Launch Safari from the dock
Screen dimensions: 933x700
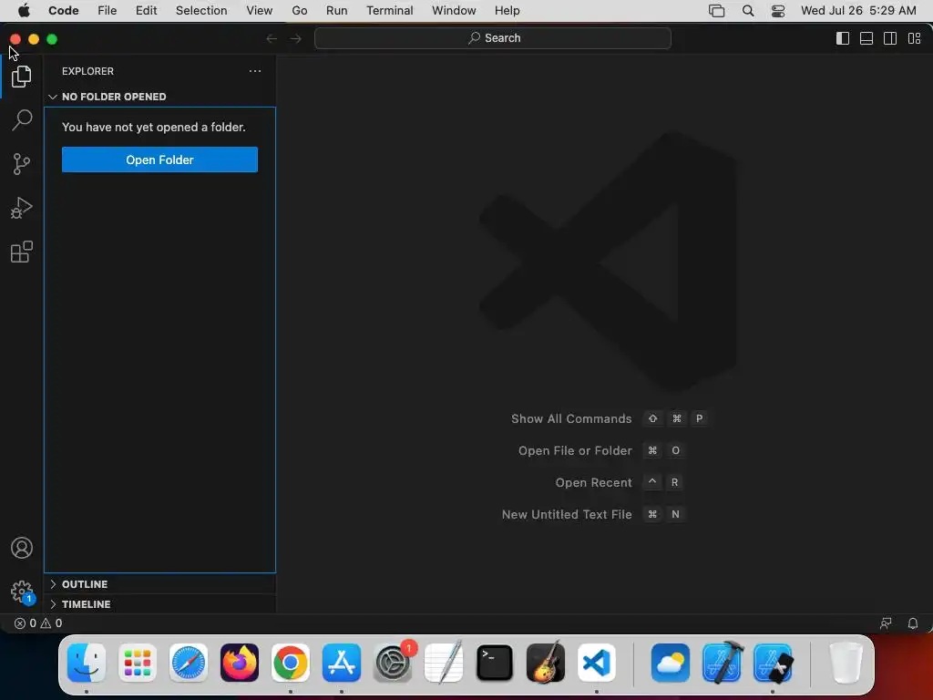coord(189,663)
